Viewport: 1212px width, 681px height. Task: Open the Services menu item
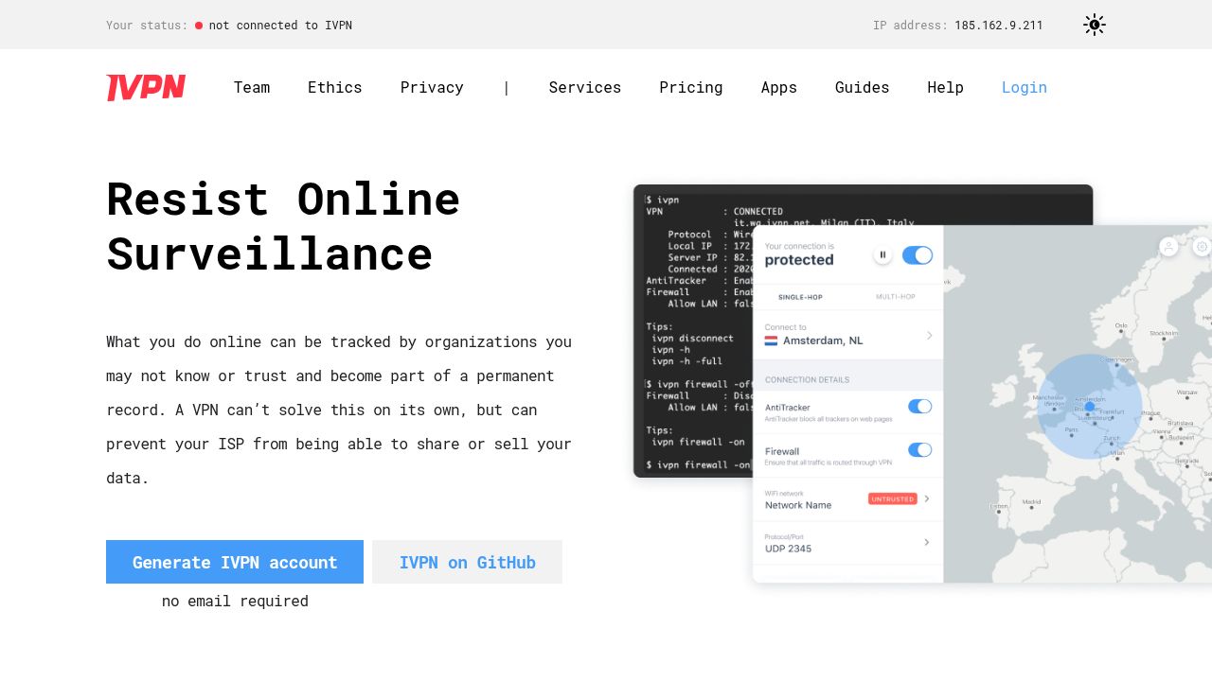point(585,87)
